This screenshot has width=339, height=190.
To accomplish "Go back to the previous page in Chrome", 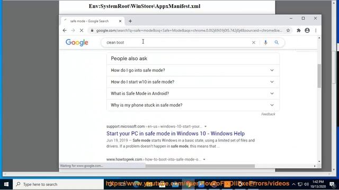I will coord(65,31).
